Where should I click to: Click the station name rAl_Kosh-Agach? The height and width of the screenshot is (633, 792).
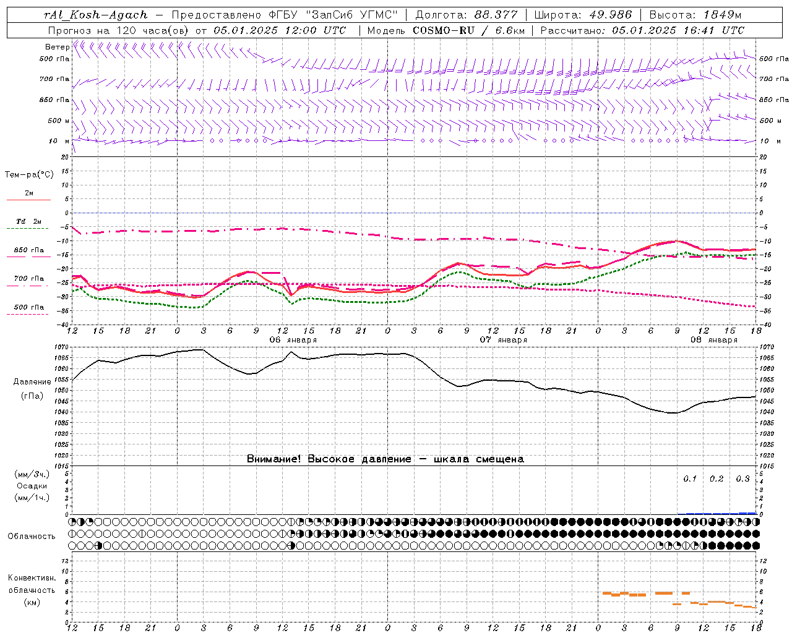(96, 15)
